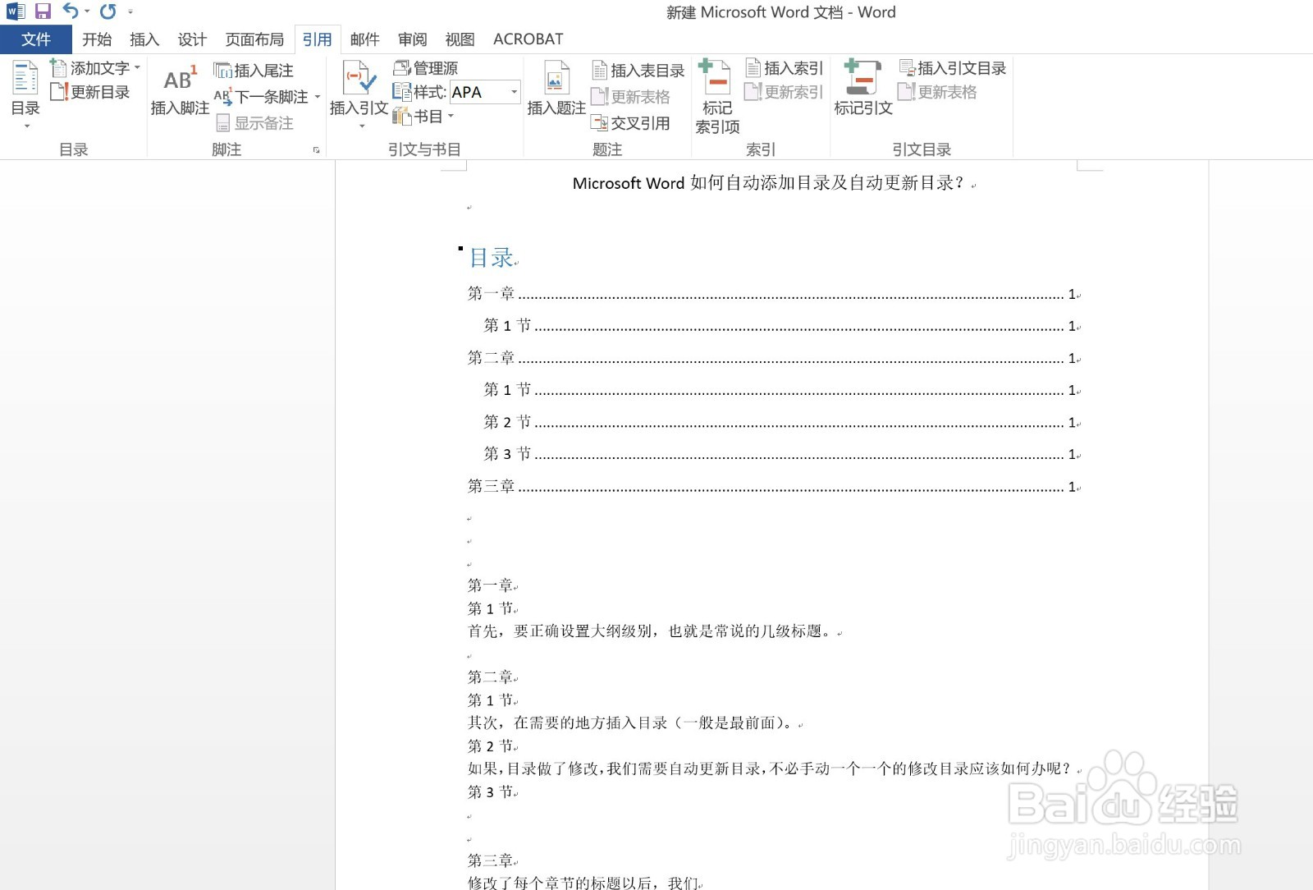Image resolution: width=1313 pixels, height=890 pixels.
Task: Open the APA citation style dropdown
Action: pos(514,92)
